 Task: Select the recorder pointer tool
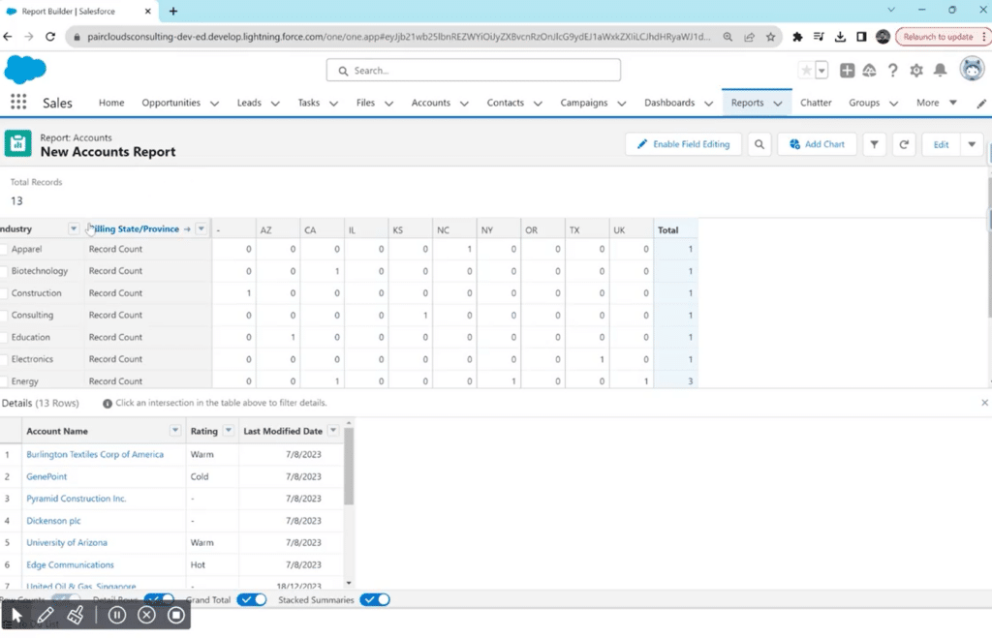pyautogui.click(x=17, y=615)
